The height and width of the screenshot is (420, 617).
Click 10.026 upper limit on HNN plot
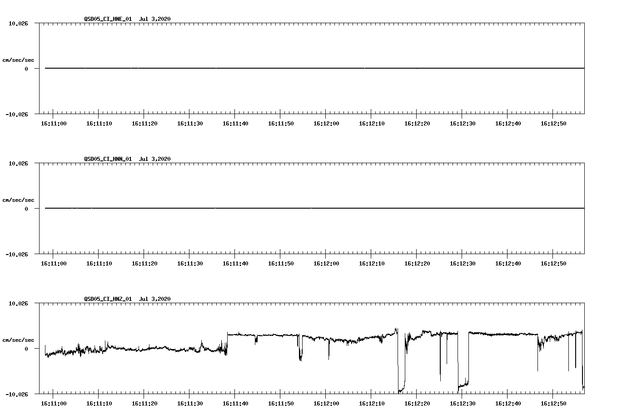coord(18,163)
